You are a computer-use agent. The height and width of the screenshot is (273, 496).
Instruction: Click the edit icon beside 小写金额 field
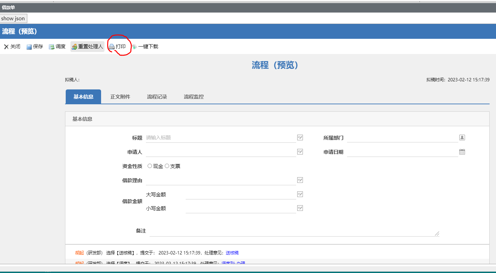pos(300,208)
